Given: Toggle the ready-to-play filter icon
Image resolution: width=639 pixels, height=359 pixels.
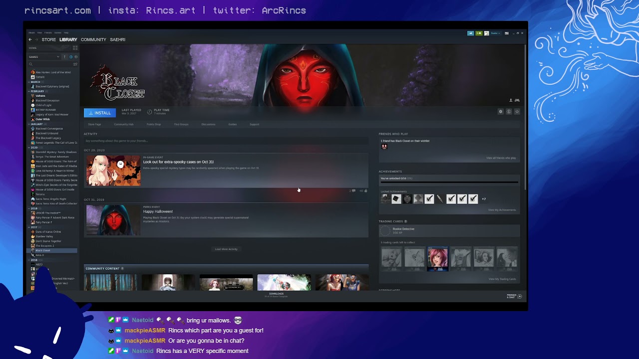Looking at the screenshot, I should point(75,57).
